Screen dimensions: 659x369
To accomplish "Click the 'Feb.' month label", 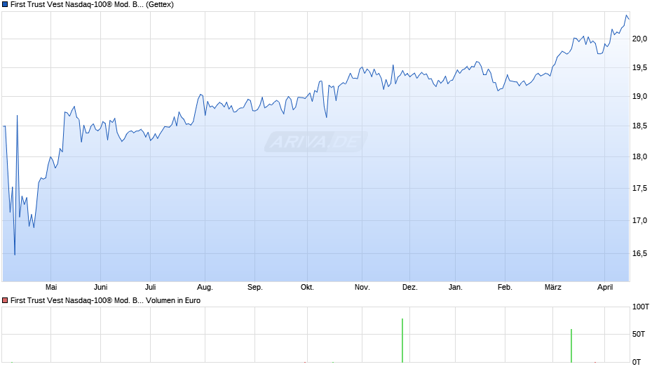I will point(505,287).
